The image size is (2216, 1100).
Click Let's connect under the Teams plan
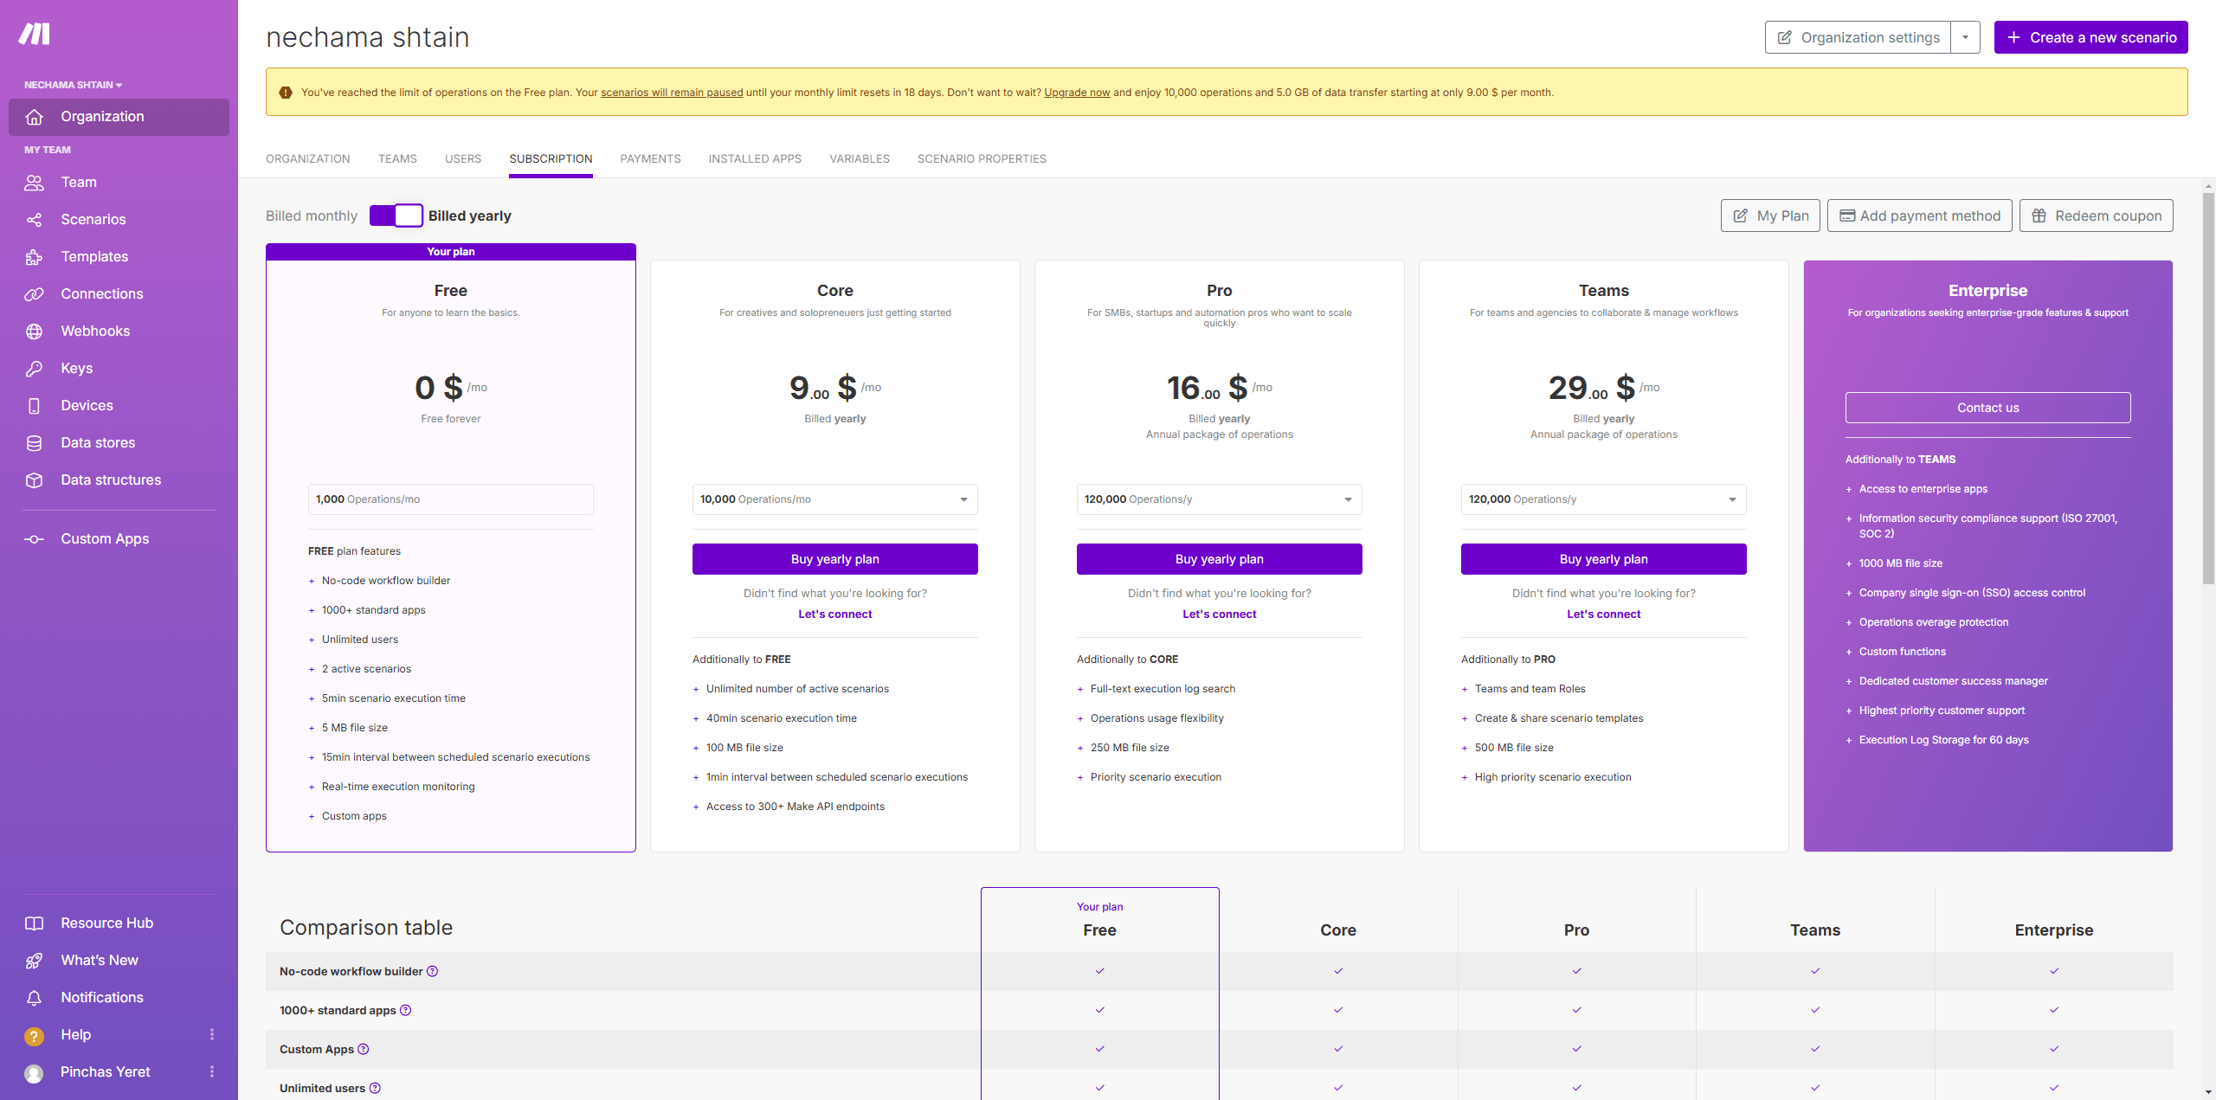(x=1604, y=614)
